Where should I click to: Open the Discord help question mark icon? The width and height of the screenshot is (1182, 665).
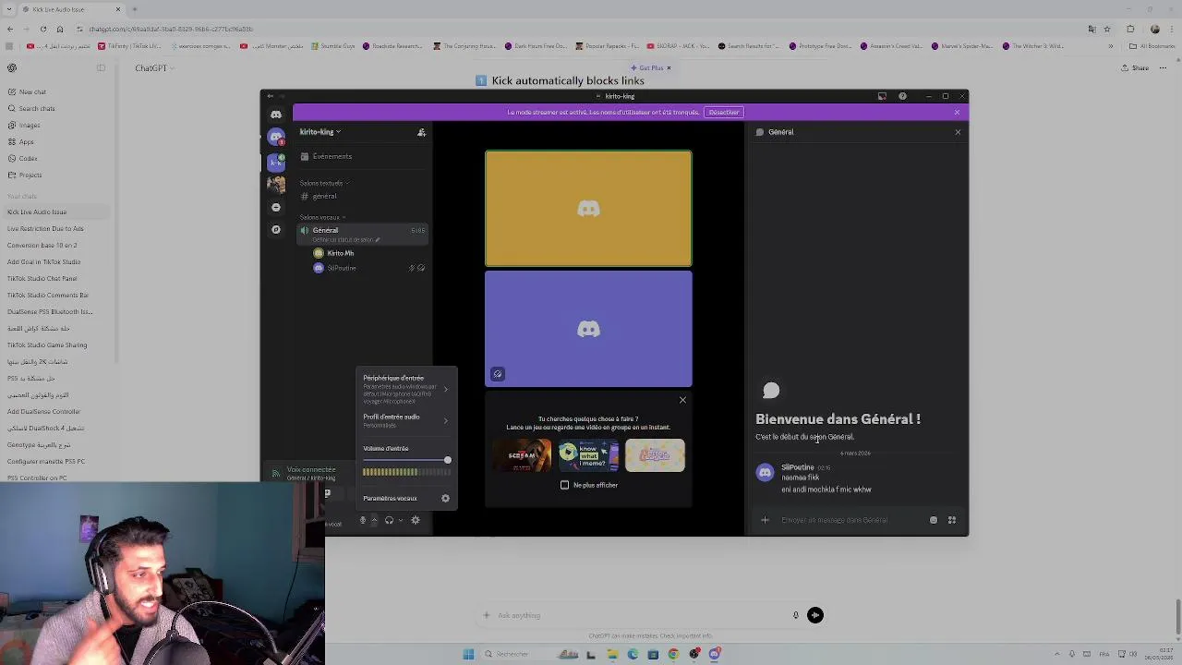pyautogui.click(x=902, y=96)
